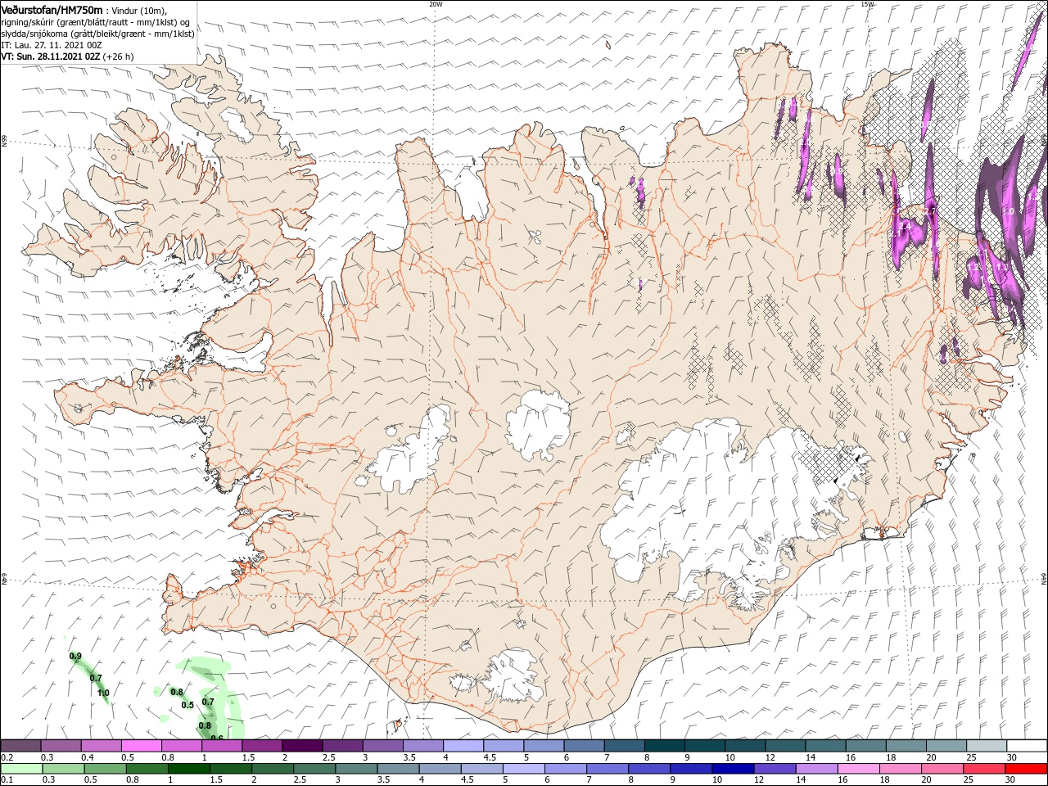
Task: Pick rain scale swatch between 0.5 and 0.8
Action: coord(106,769)
